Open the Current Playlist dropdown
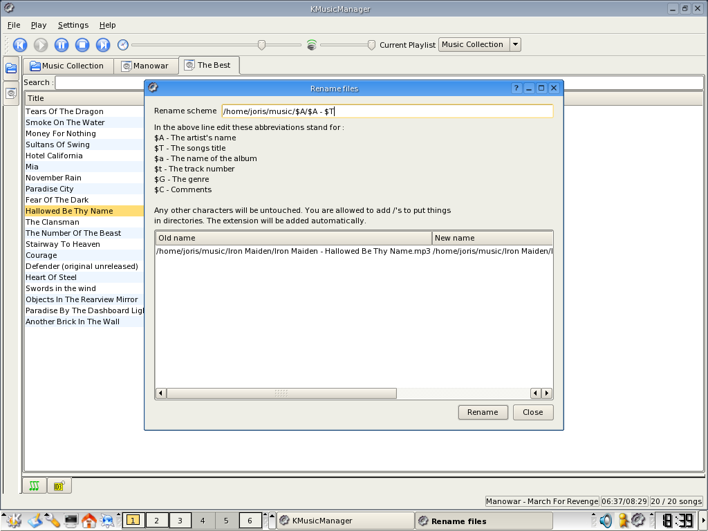The height and width of the screenshot is (531, 708). click(x=515, y=45)
